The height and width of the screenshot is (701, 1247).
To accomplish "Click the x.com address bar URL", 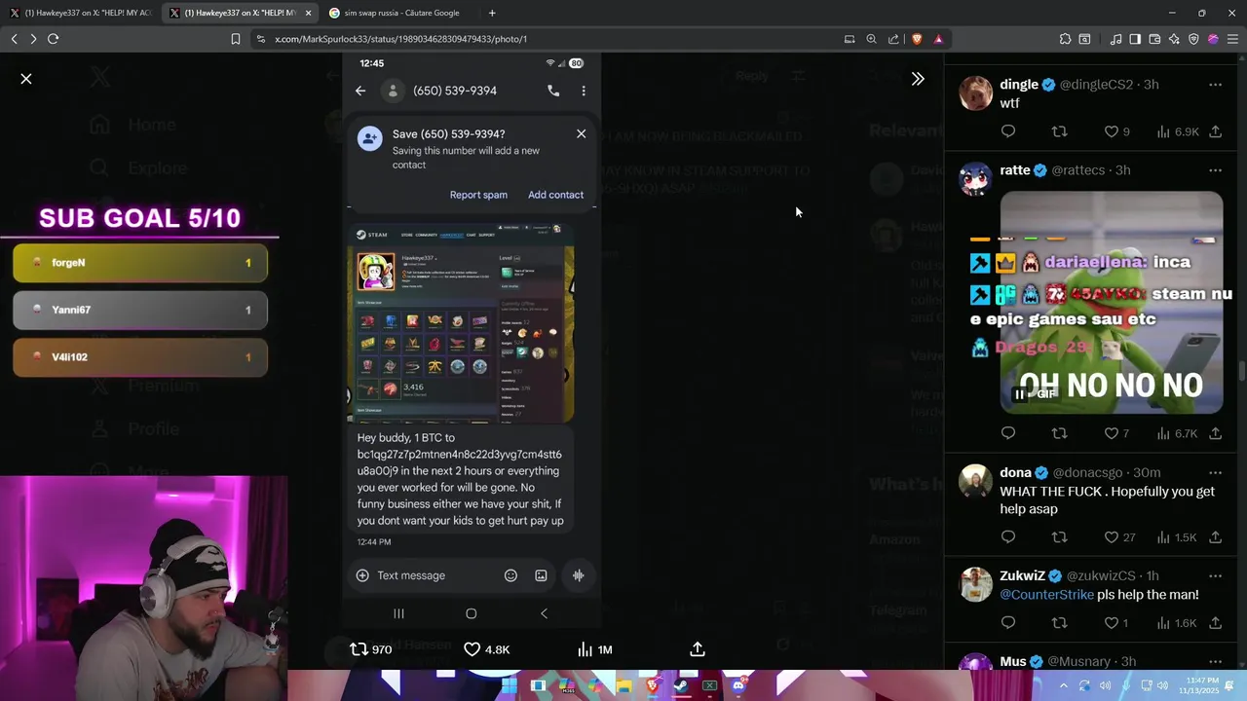I will (x=400, y=39).
